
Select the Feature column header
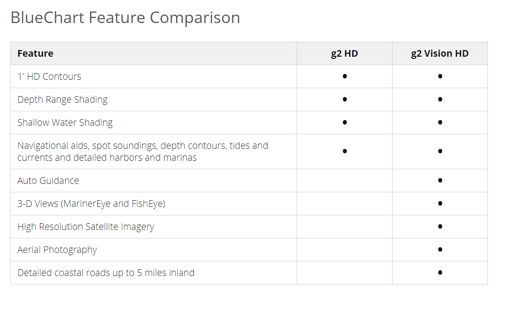(35, 54)
